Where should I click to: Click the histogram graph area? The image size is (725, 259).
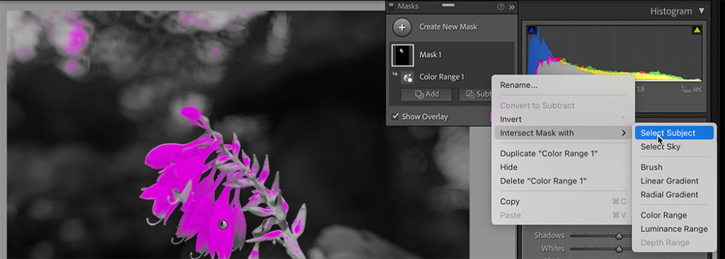[x=615, y=54]
